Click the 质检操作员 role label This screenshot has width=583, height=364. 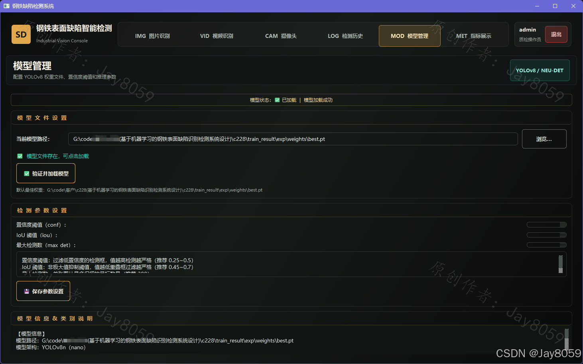pos(530,40)
